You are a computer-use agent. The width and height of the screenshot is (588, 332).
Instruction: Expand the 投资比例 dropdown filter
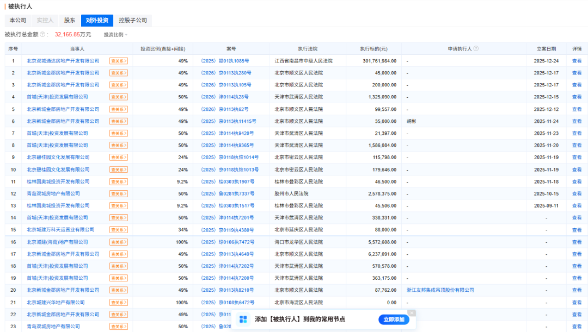(116, 34)
